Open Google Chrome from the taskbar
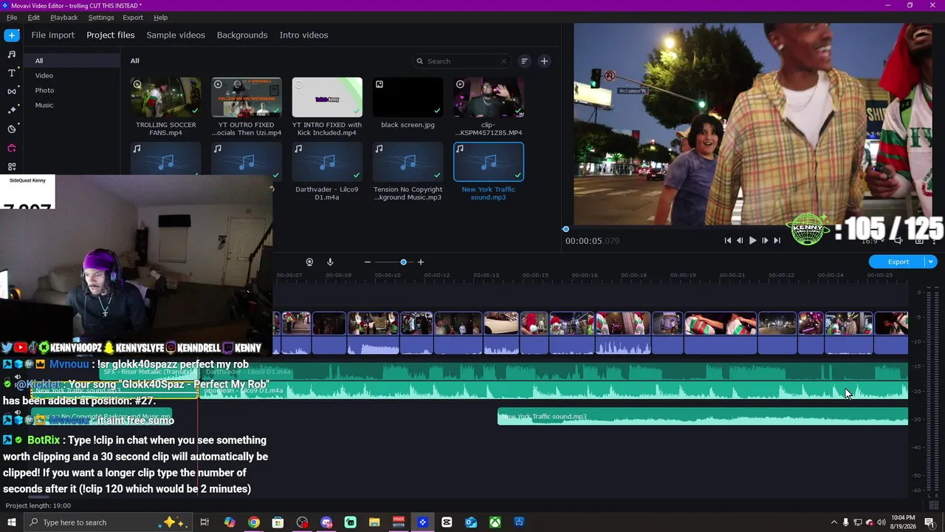 pyautogui.click(x=253, y=522)
